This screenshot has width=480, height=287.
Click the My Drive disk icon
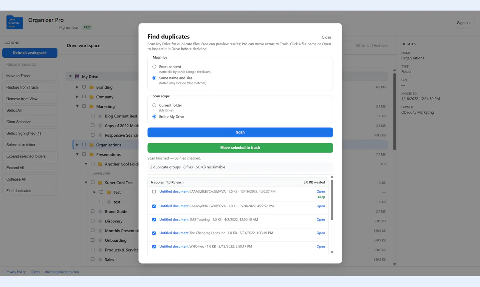coord(77,76)
